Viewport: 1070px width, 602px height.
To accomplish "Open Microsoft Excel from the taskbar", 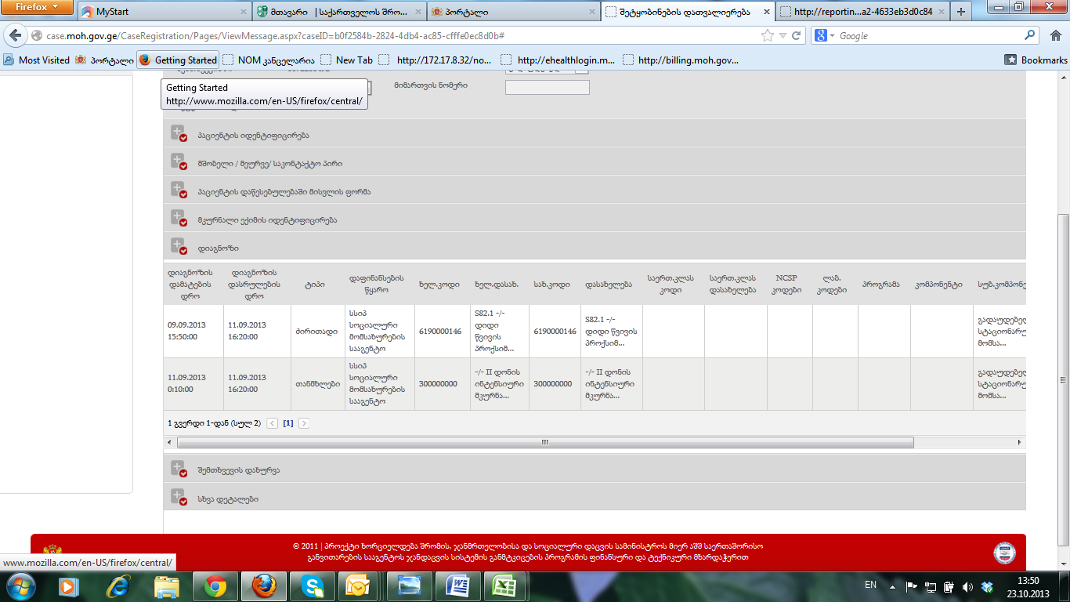I will pos(505,586).
